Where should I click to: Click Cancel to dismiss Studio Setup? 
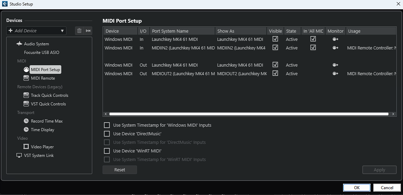[x=387, y=187]
